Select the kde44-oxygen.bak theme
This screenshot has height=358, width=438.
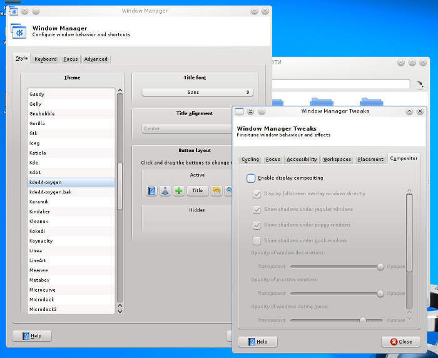[71, 192]
